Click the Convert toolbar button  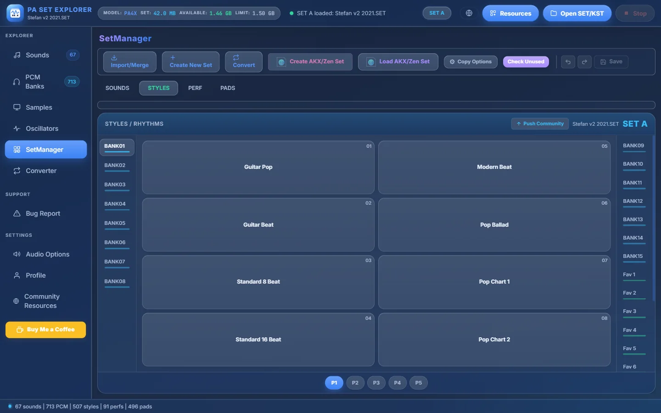pyautogui.click(x=244, y=61)
